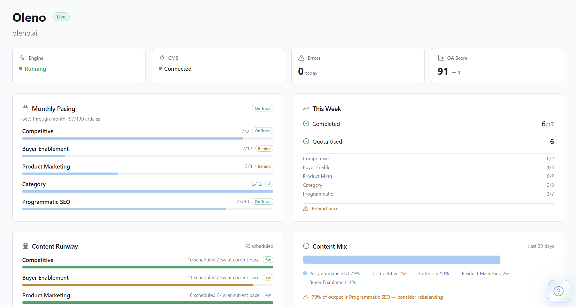
Task: Click the Monthly Pacing calendar icon
Action: [25, 108]
